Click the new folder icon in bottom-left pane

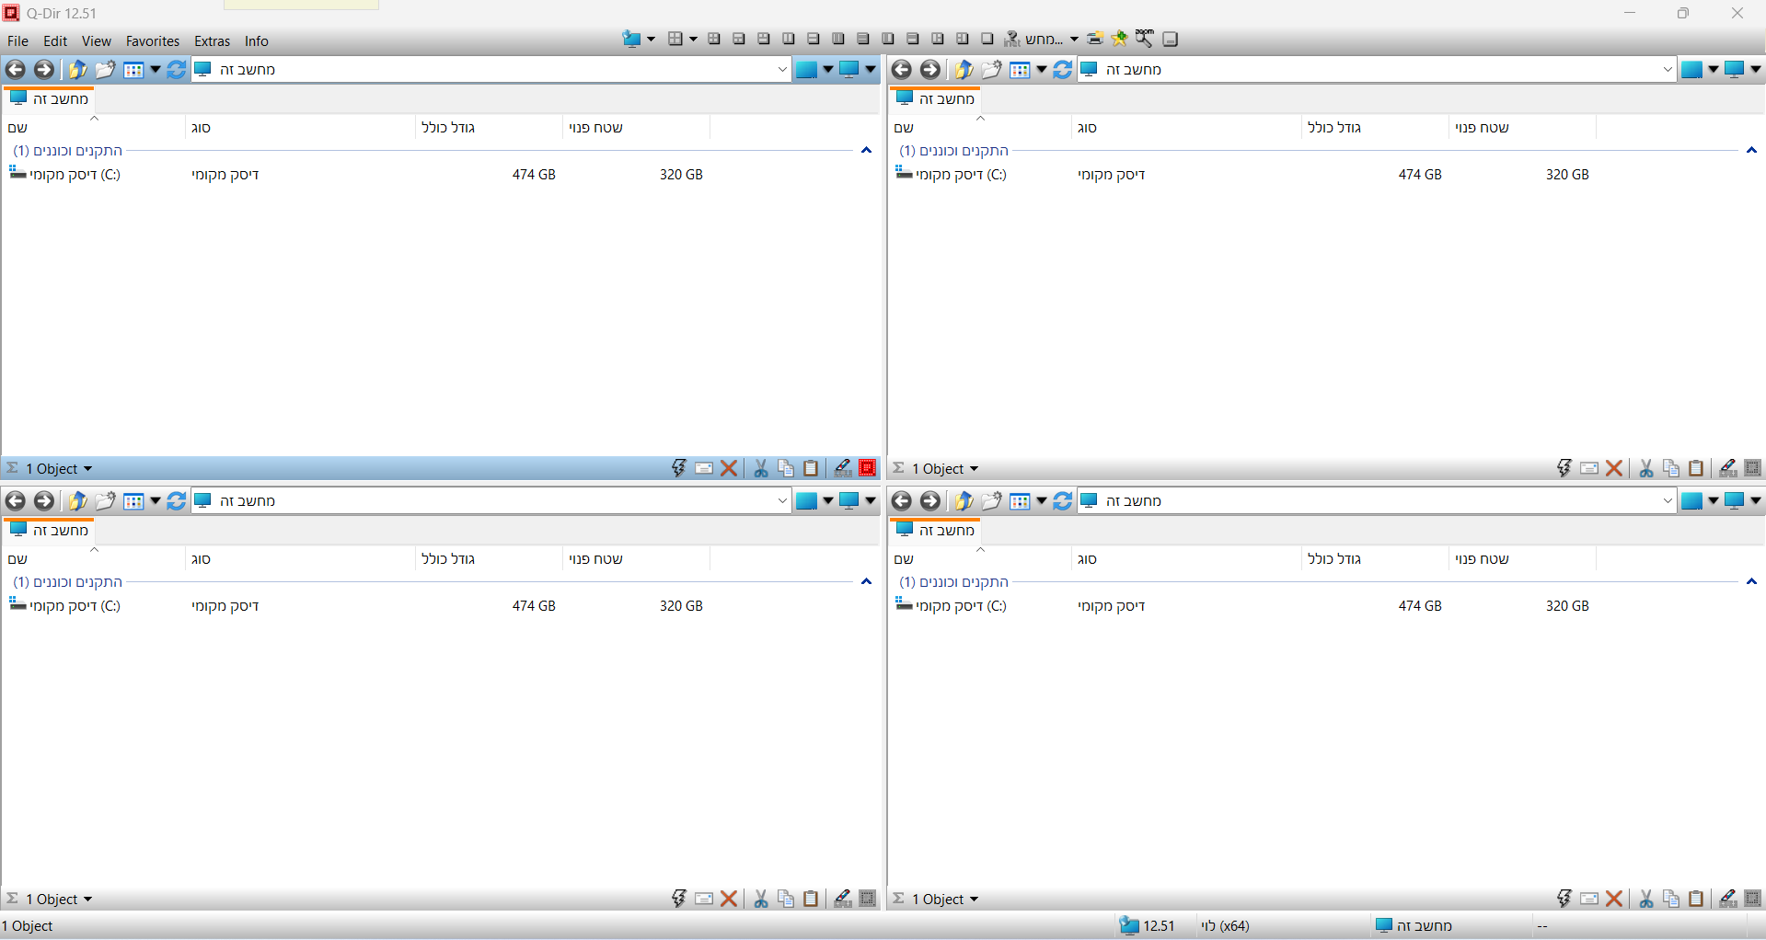click(x=105, y=501)
